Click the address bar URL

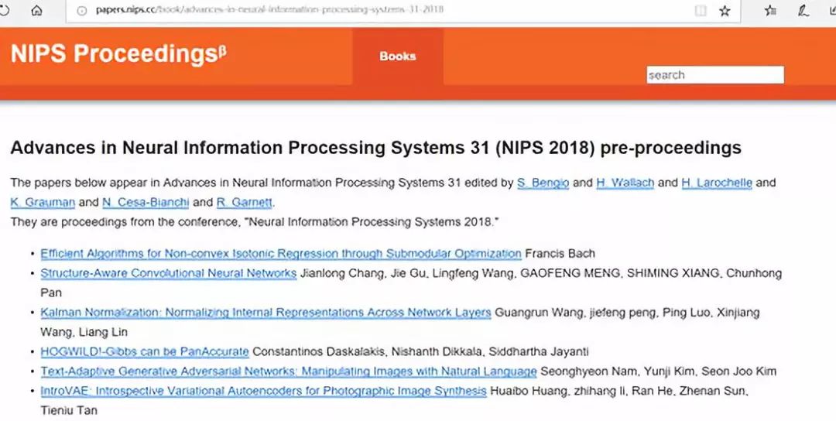[269, 9]
